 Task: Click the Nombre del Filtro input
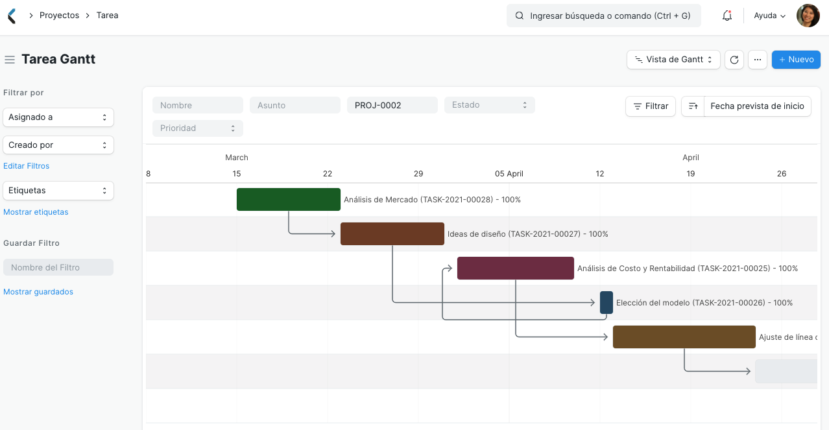(58, 267)
